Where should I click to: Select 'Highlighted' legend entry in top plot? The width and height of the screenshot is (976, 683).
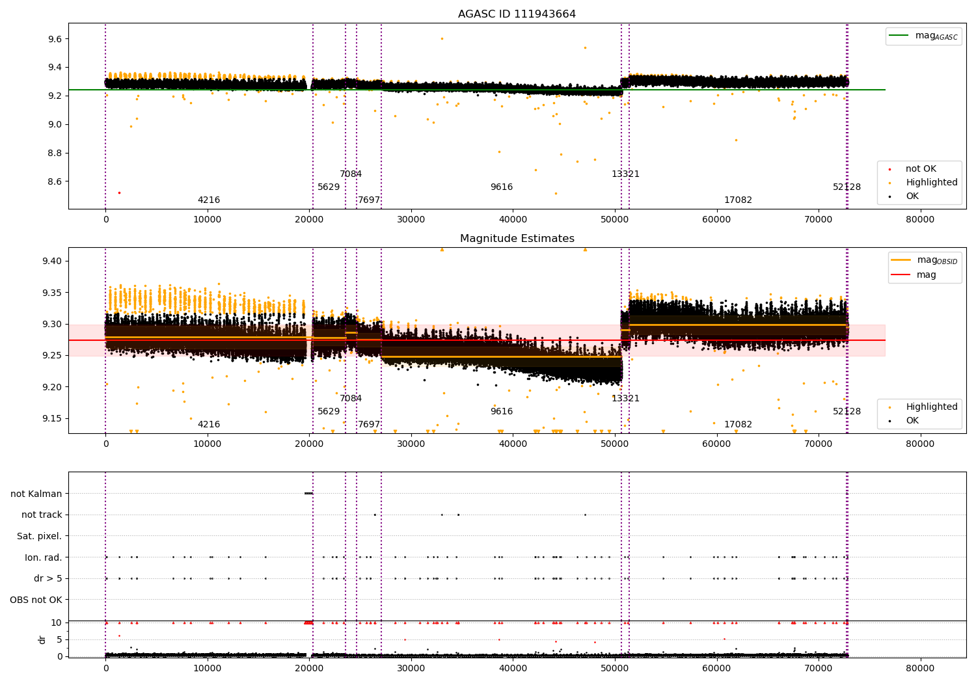[x=924, y=183]
